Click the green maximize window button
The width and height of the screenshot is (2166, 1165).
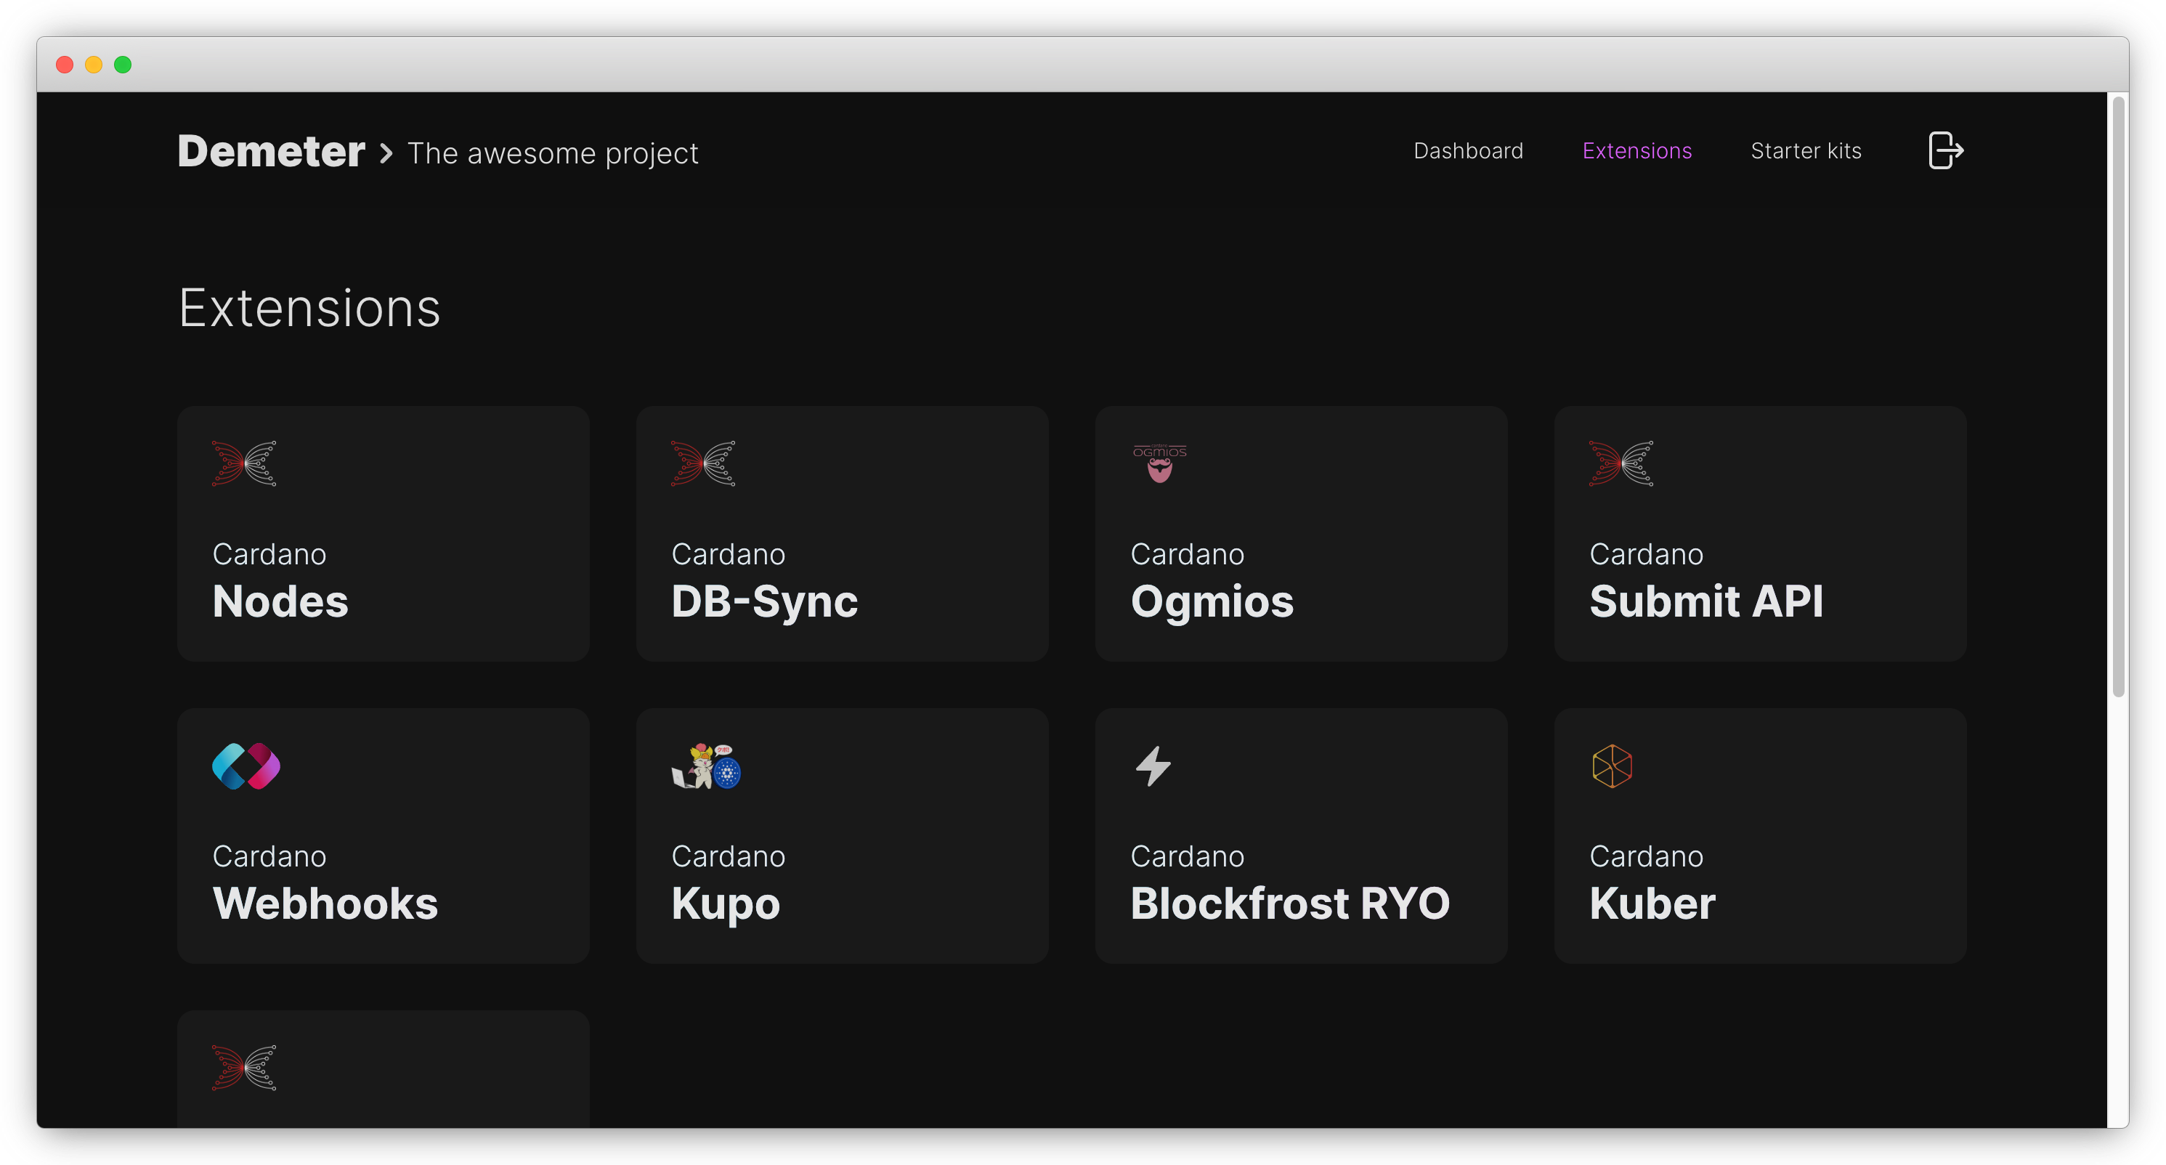[x=123, y=65]
